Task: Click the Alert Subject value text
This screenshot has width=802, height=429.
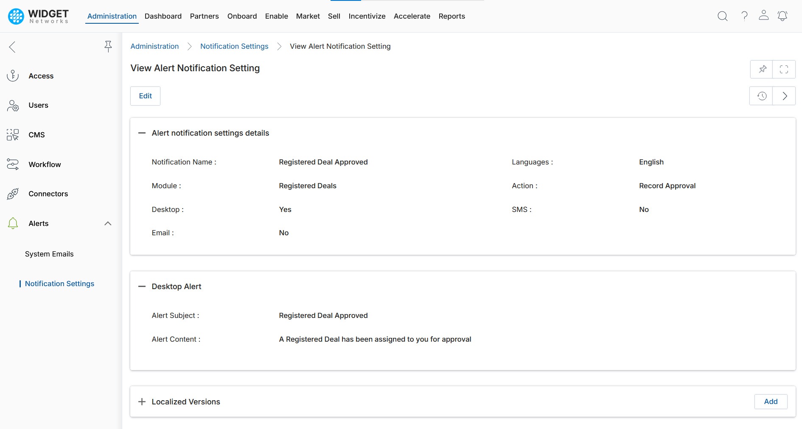Action: (323, 315)
